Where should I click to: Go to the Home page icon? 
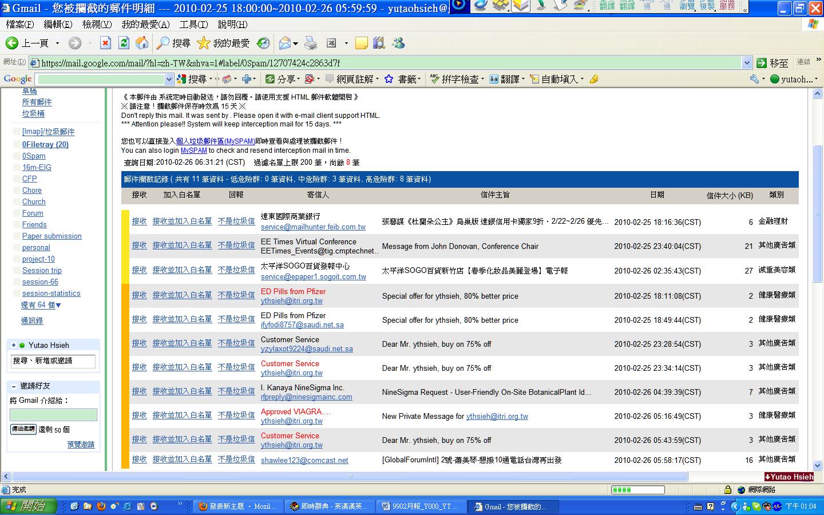coord(142,43)
